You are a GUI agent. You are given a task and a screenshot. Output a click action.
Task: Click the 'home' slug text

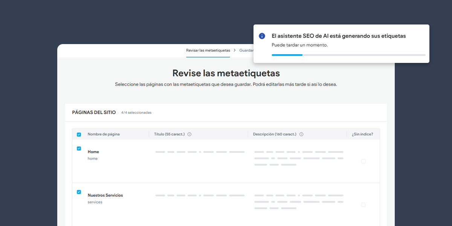coord(93,159)
